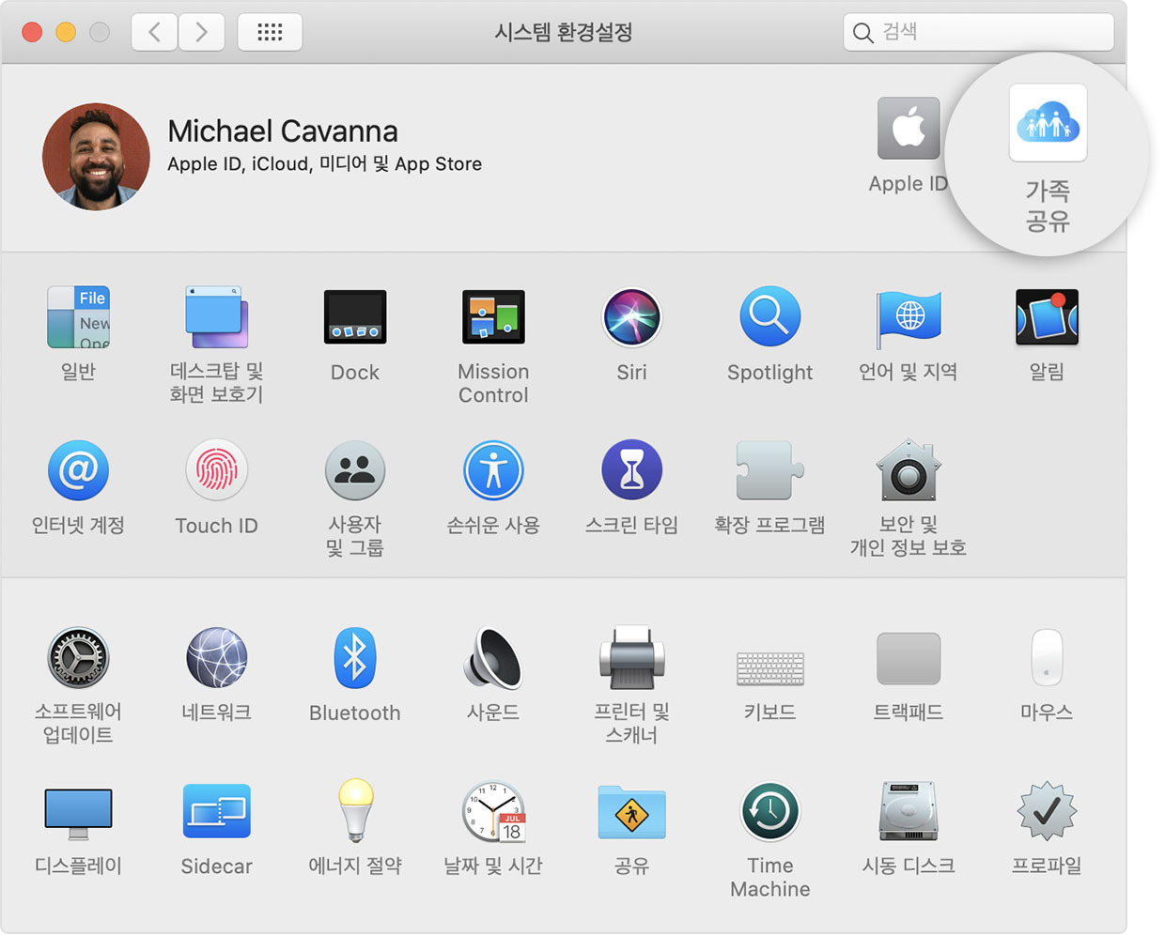This screenshot has width=1165, height=935.
Task: Open the Siri preferences
Action: pyautogui.click(x=631, y=317)
